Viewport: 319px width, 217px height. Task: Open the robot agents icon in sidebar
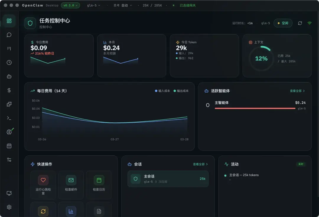coord(9,76)
